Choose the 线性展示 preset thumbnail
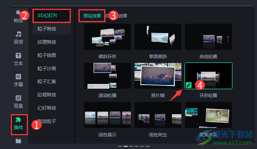Viewport: 257px width, 149px height. 107,115
